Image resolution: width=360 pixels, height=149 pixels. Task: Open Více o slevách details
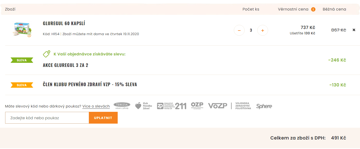96,106
